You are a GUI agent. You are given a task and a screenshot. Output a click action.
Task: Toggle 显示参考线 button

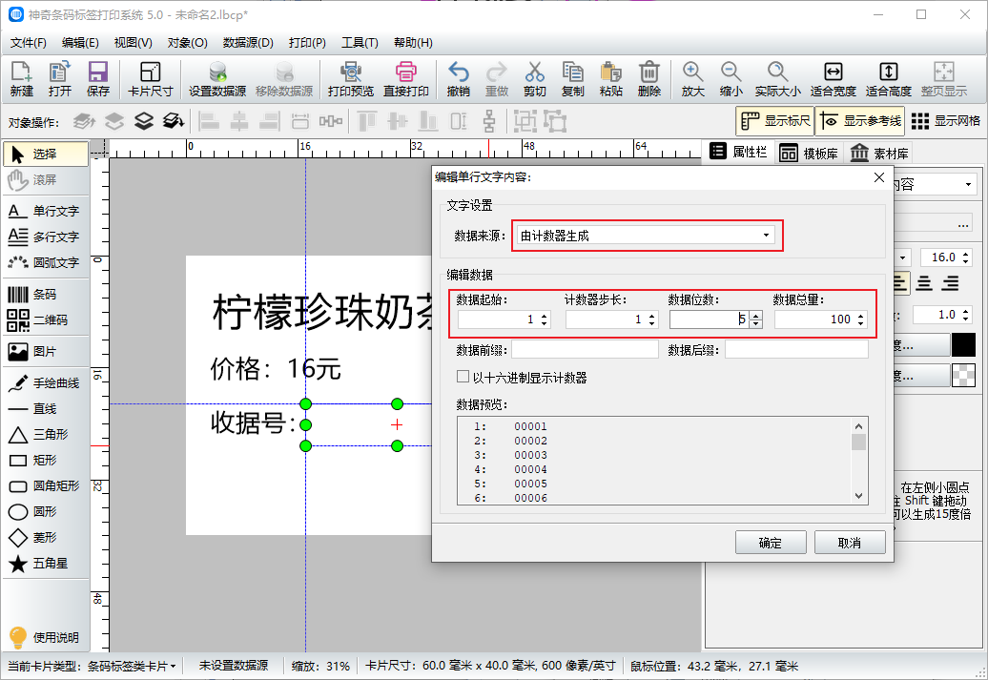tap(860, 121)
